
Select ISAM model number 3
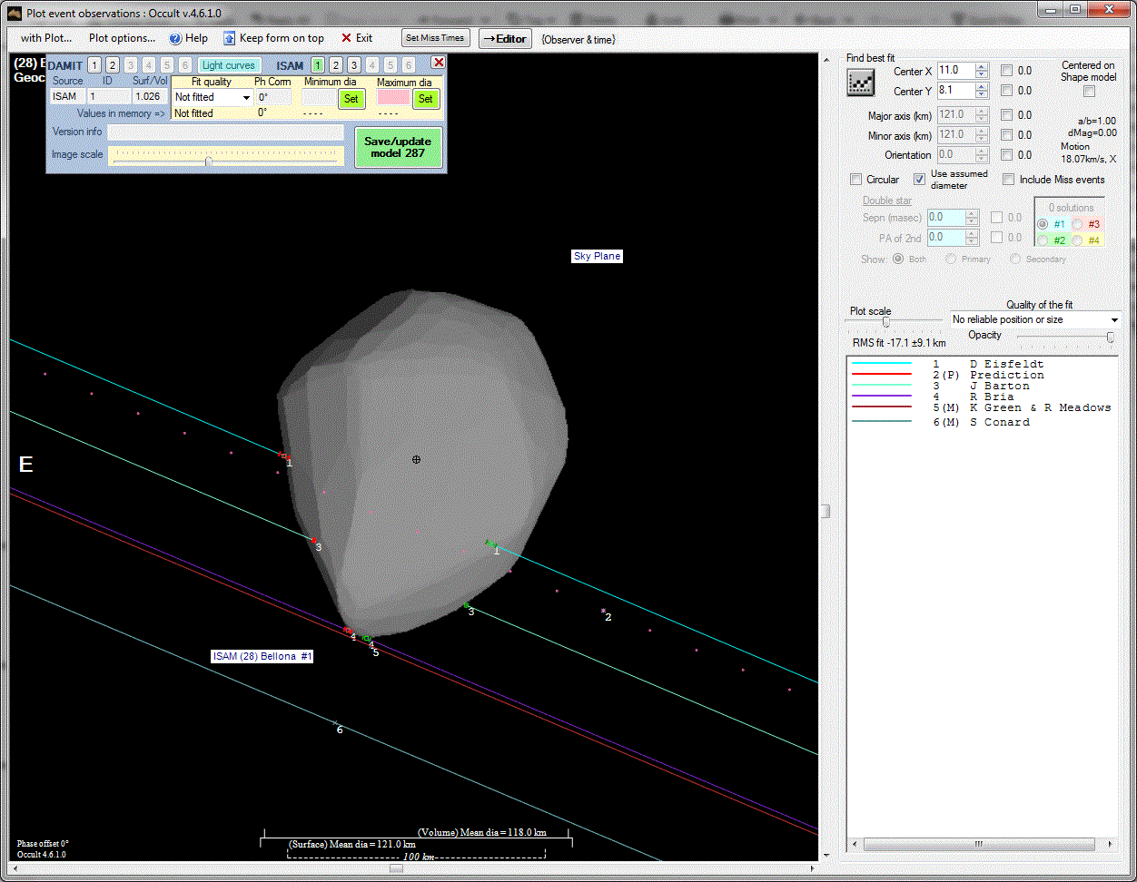(x=354, y=65)
